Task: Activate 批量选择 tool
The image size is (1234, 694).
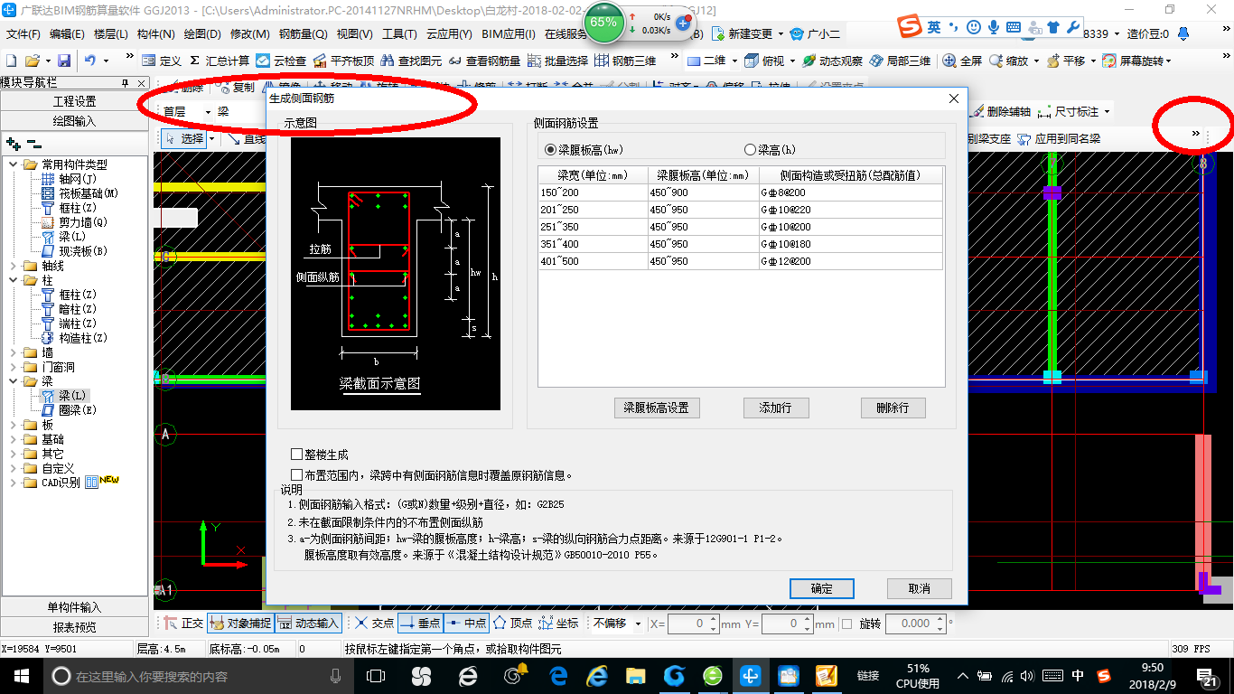Action: [x=556, y=61]
